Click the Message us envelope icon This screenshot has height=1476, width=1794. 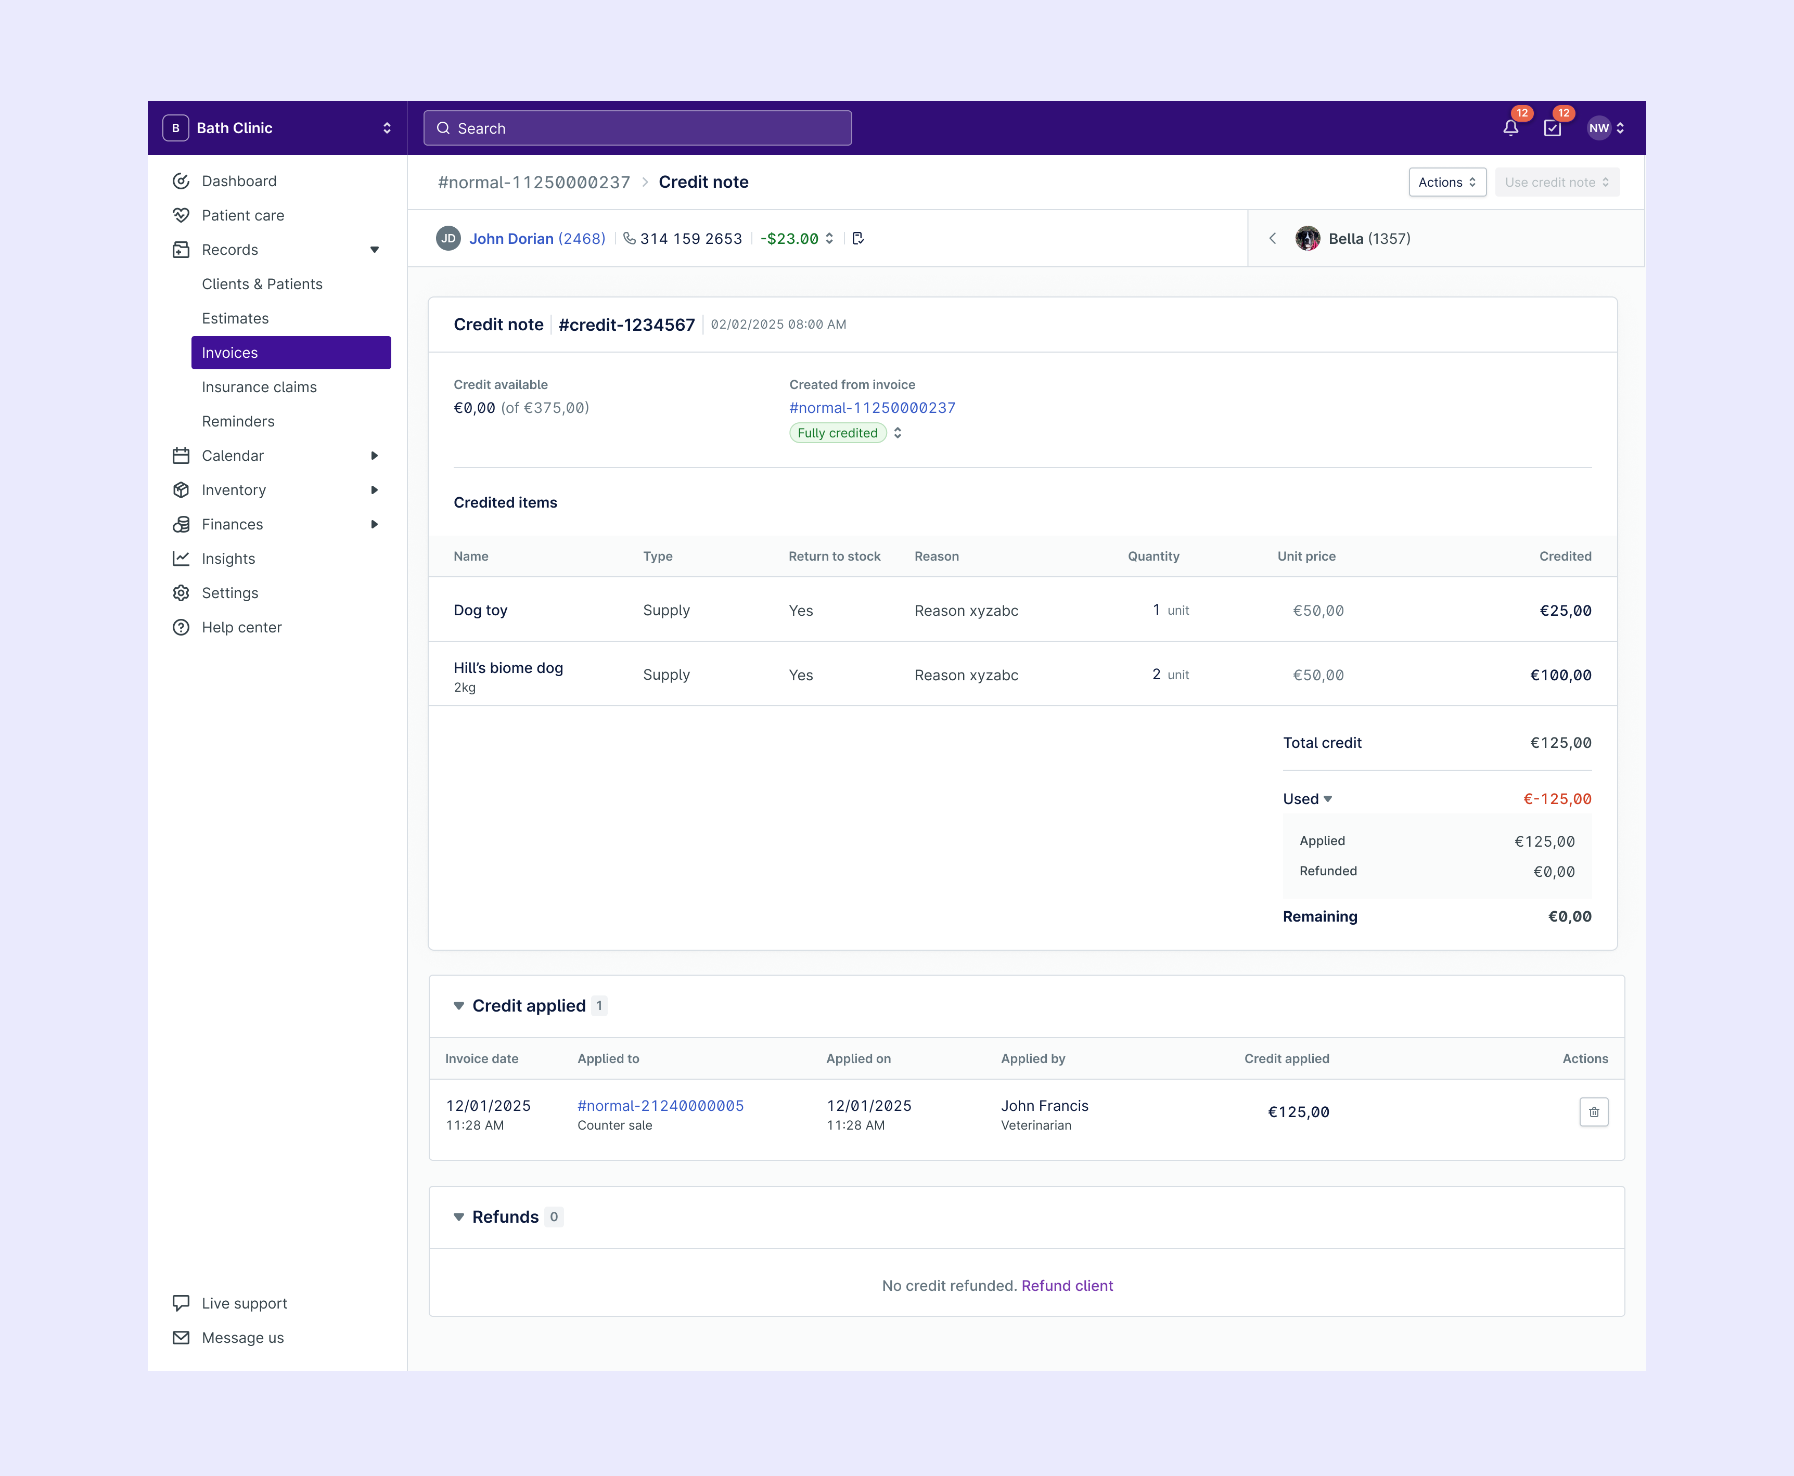(x=181, y=1338)
